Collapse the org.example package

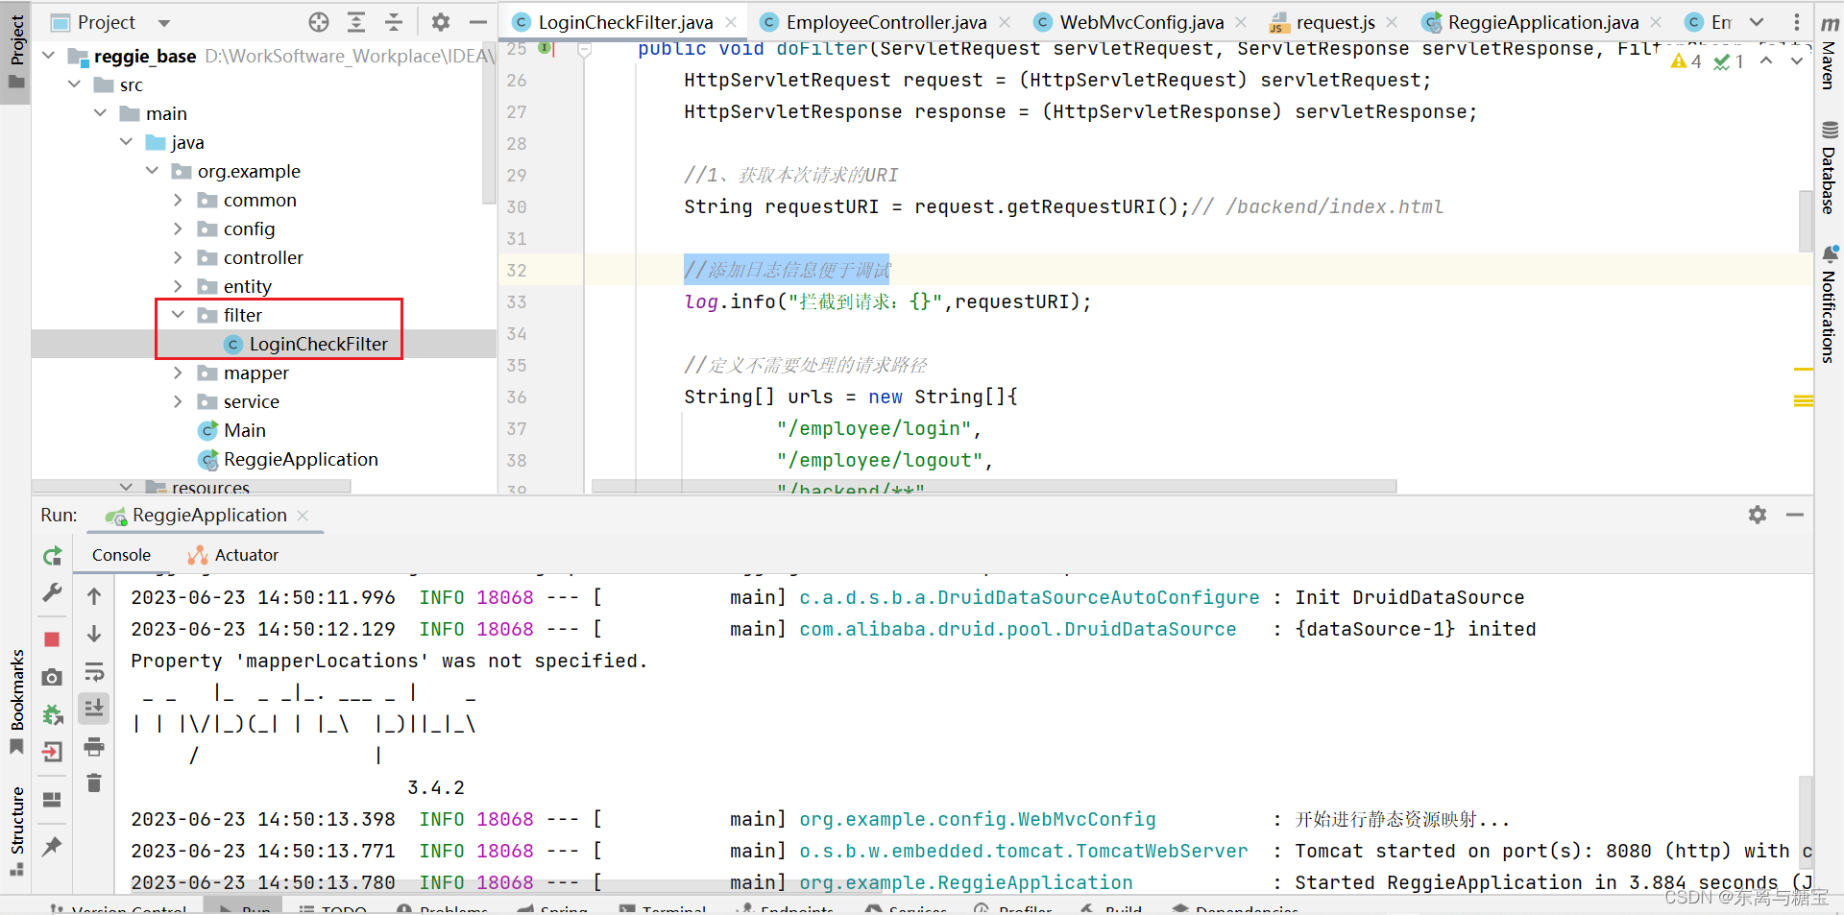pos(153,171)
